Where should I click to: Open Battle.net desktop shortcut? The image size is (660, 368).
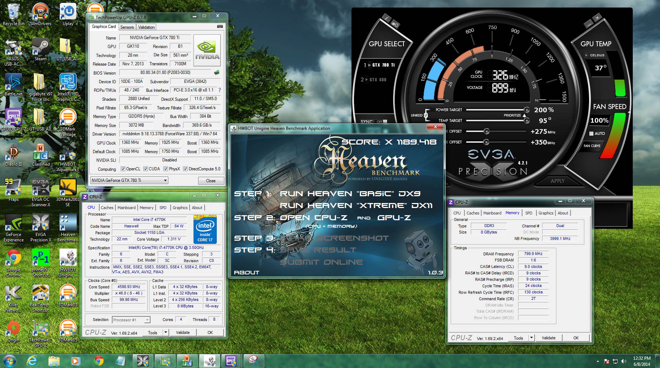(x=14, y=85)
